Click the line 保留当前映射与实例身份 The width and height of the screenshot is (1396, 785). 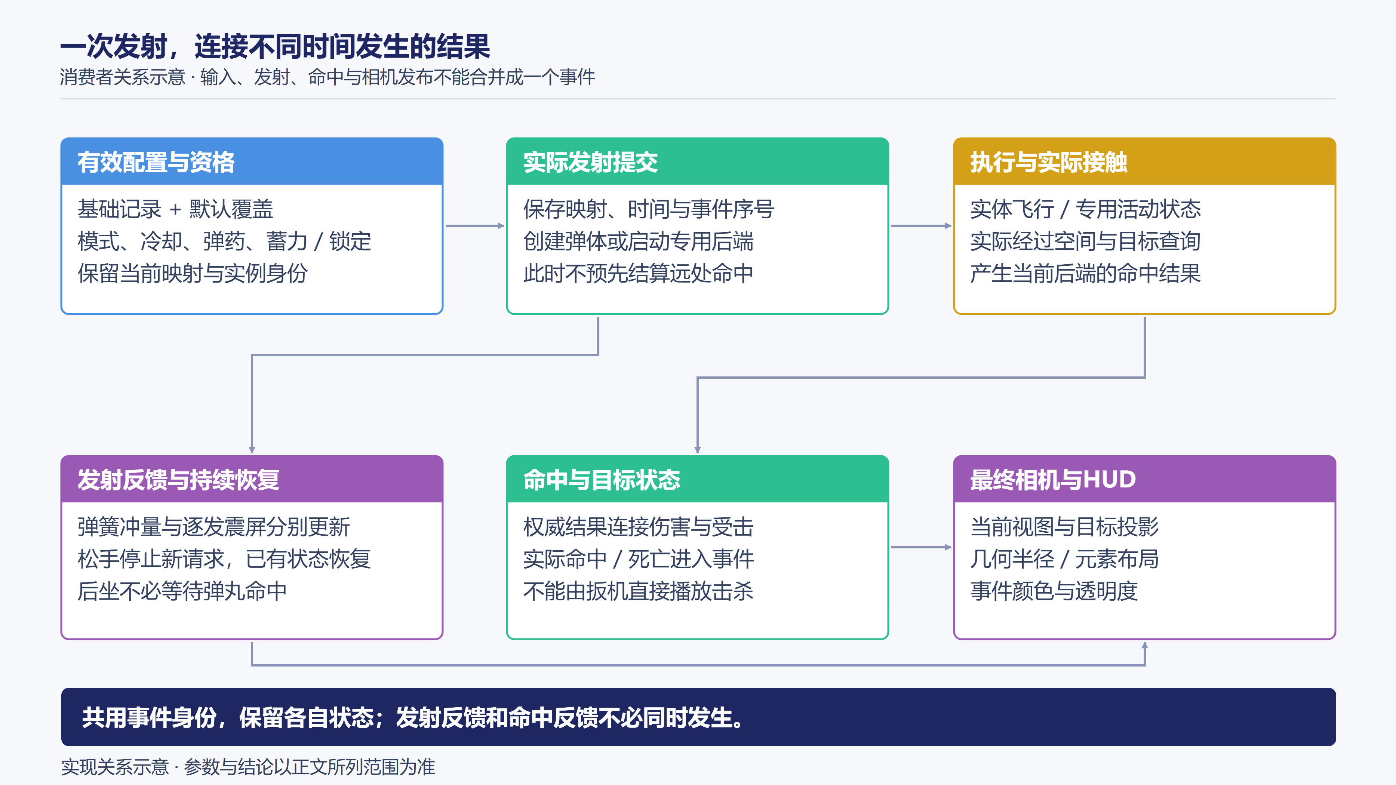click(x=193, y=273)
